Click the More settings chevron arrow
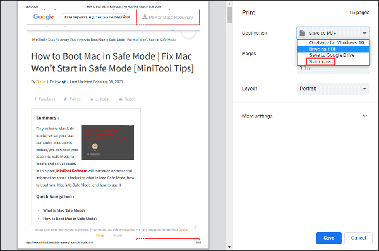 click(365, 116)
